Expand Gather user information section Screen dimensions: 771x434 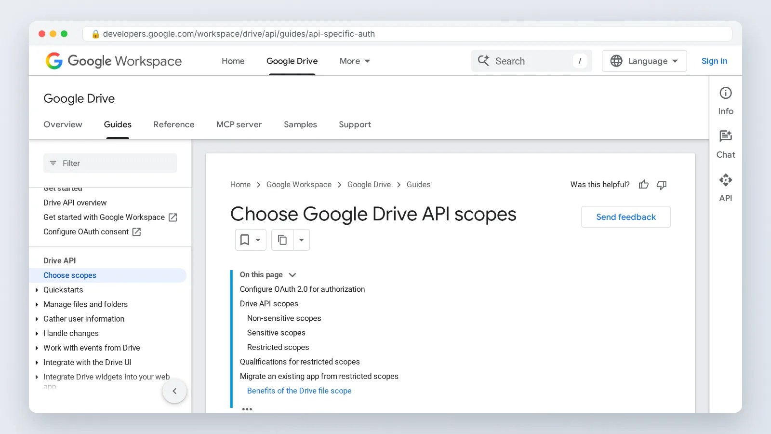[37, 319]
